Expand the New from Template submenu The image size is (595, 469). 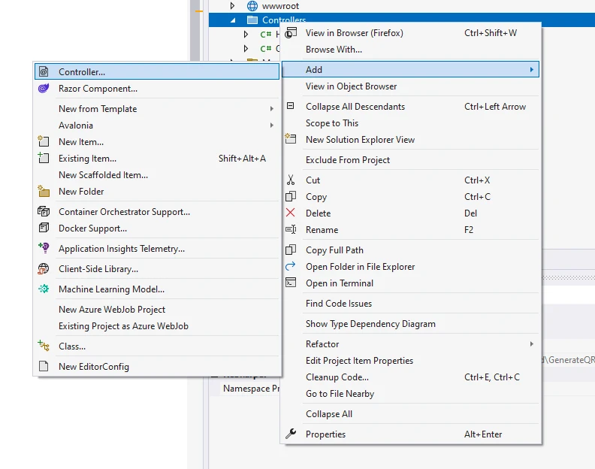(271, 109)
